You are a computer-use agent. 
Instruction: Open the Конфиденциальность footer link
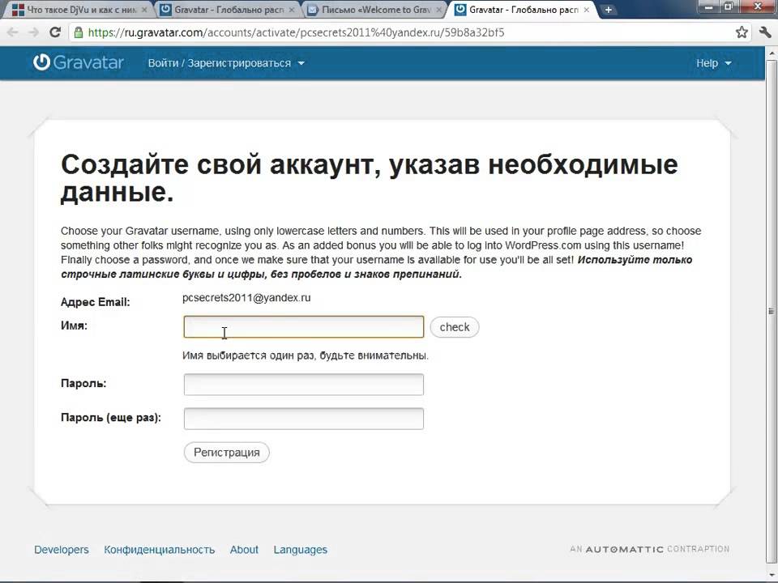160,549
